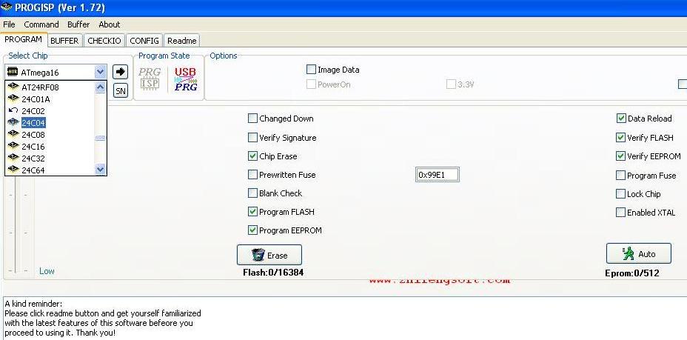687x340 pixels.
Task: Click the Auto programming button
Action: click(x=639, y=253)
